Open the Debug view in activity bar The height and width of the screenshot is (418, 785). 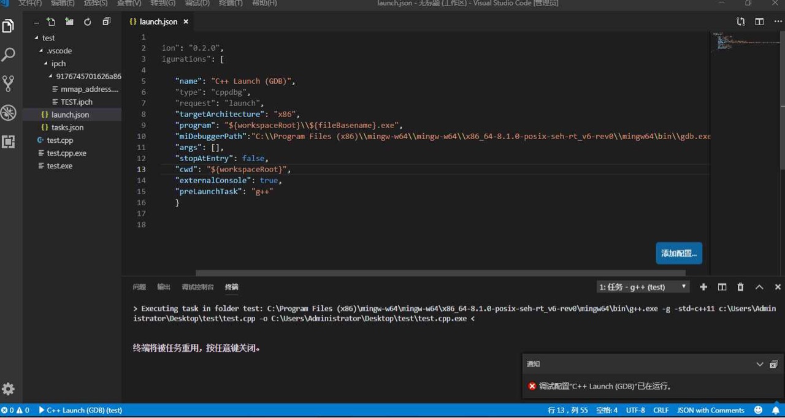click(9, 112)
